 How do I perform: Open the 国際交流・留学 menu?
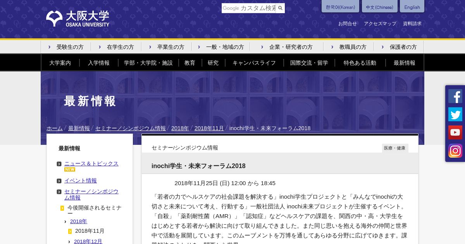tap(309, 63)
